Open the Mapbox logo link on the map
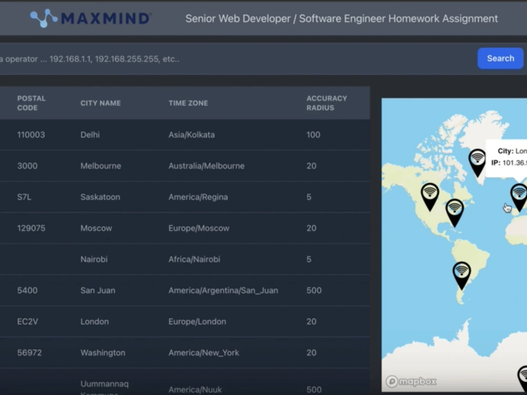The width and height of the screenshot is (527, 395). point(411,381)
